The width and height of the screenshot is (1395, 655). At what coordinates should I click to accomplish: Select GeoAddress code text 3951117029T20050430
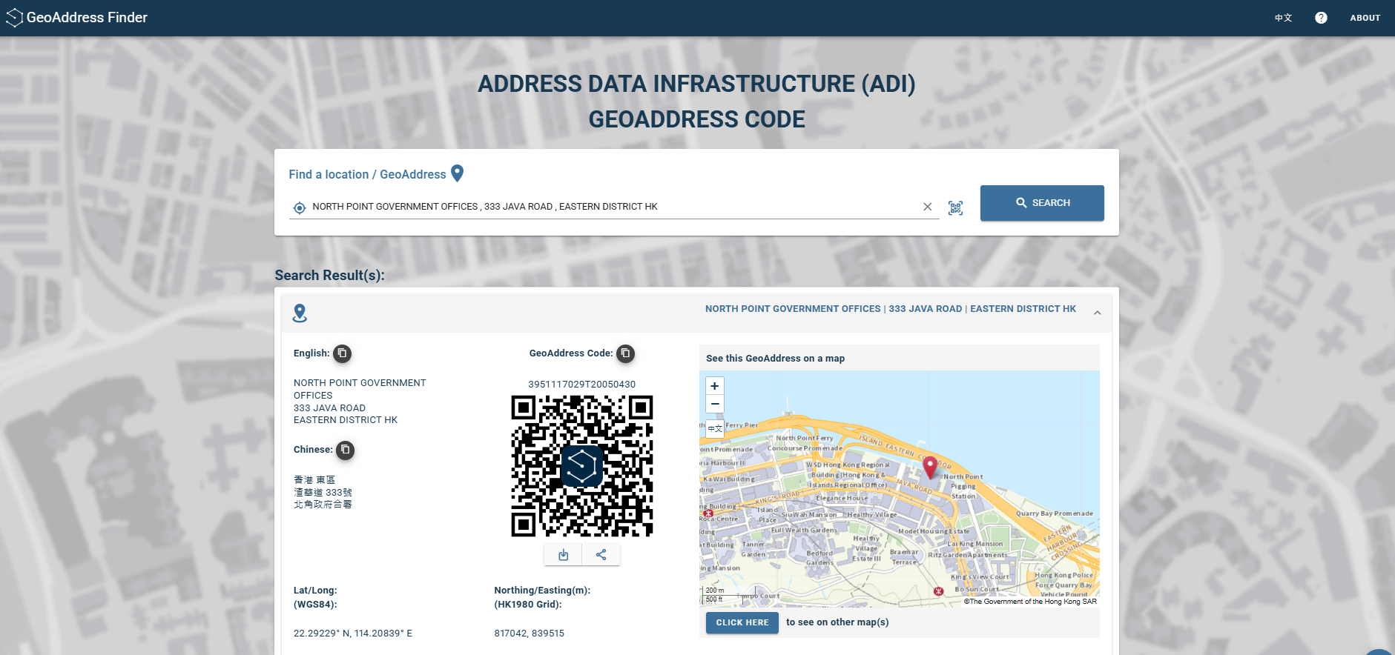pyautogui.click(x=582, y=384)
